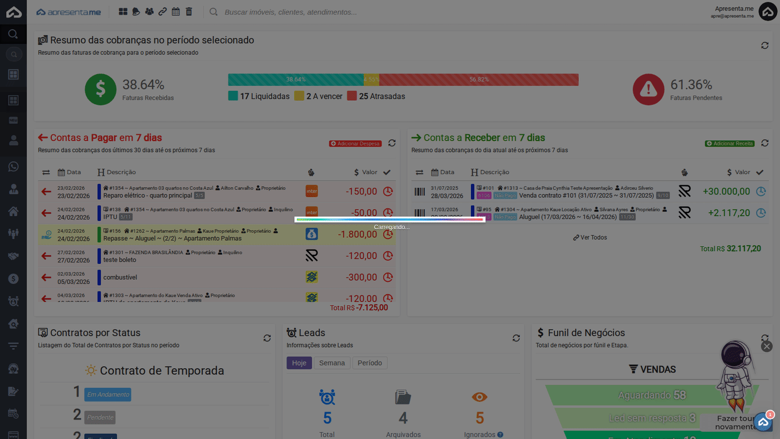Open WhatsApp from the left sidebar
The height and width of the screenshot is (439, 780).
(13, 167)
